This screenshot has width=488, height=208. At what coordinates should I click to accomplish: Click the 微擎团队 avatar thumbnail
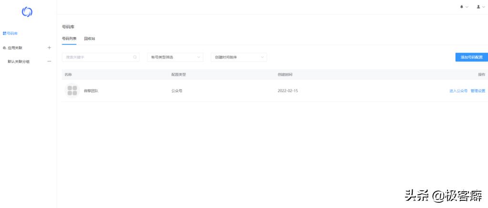72,91
